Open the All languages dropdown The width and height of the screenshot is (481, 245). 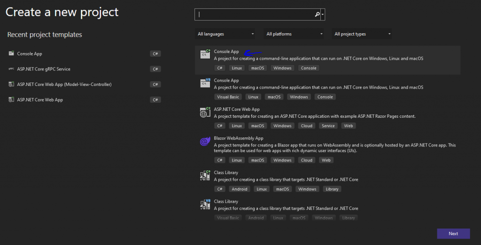(225, 34)
